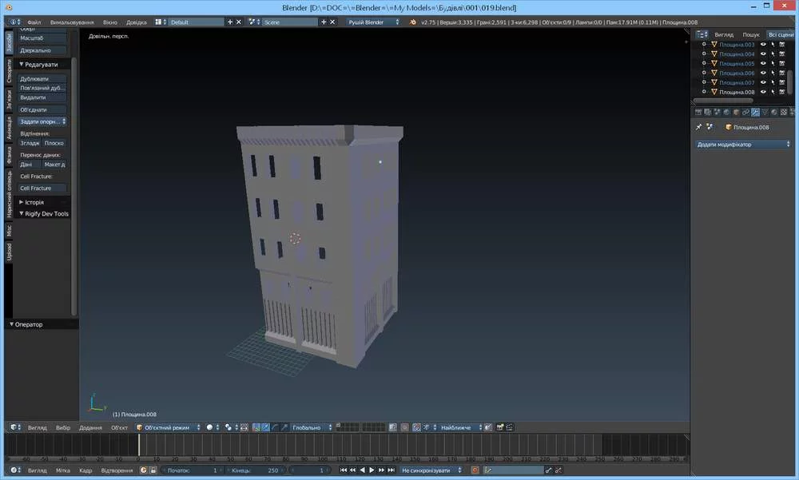
Task: Click the Кінець frame field
Action: tap(256, 470)
